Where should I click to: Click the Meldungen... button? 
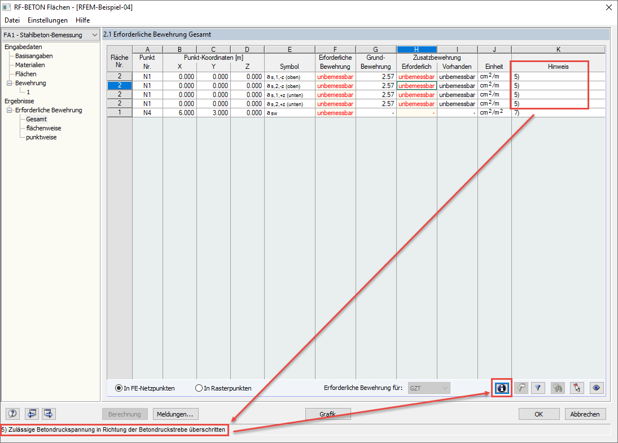[175, 414]
